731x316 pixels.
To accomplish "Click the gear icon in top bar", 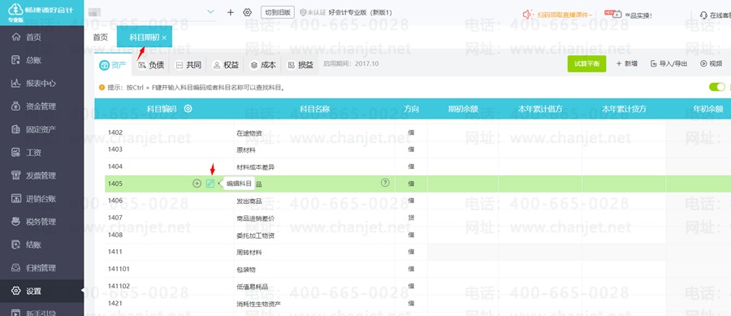I will click(x=248, y=12).
